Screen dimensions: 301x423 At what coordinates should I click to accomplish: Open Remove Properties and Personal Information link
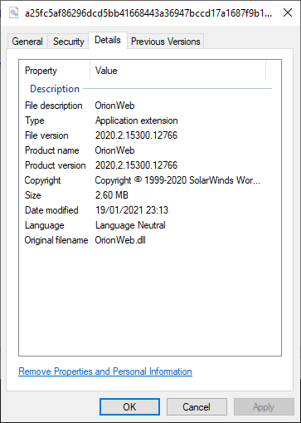(x=105, y=371)
